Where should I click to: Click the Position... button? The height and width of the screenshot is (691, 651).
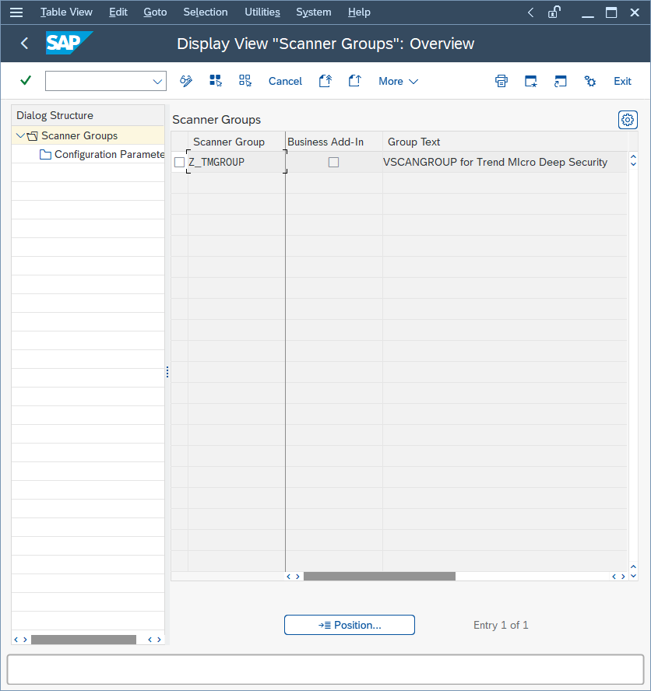click(x=349, y=625)
